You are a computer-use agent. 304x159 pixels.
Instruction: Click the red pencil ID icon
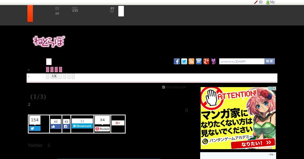pyautogui.click(x=256, y=2)
